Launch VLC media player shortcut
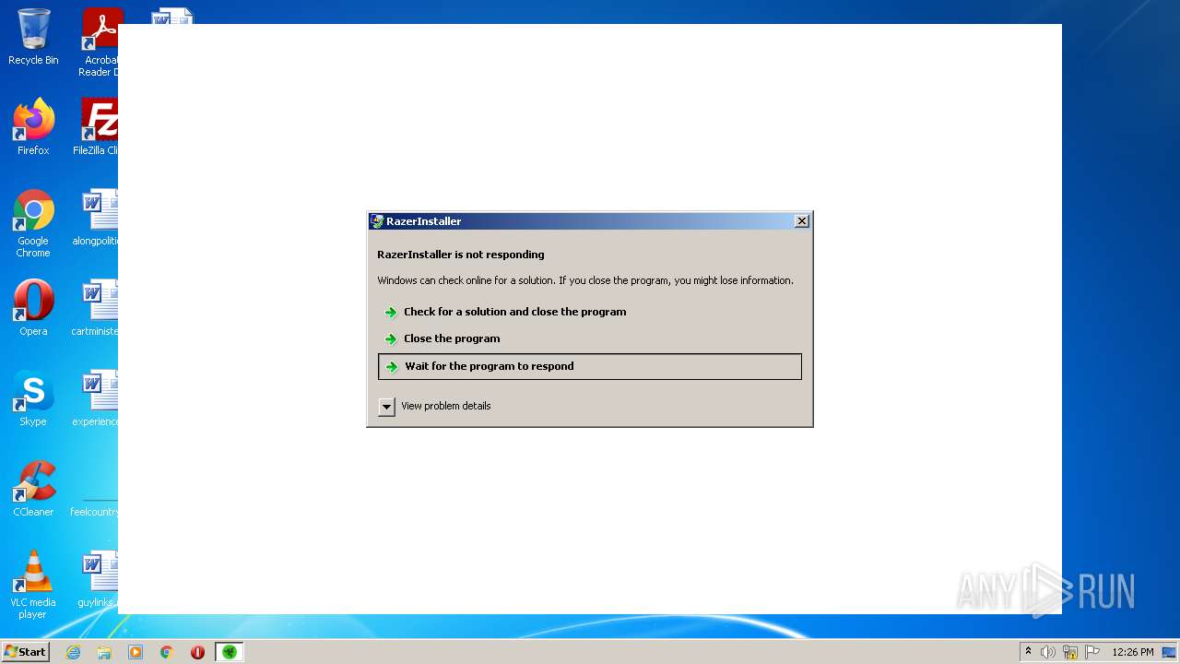Image resolution: width=1180 pixels, height=664 pixels. coord(33,585)
